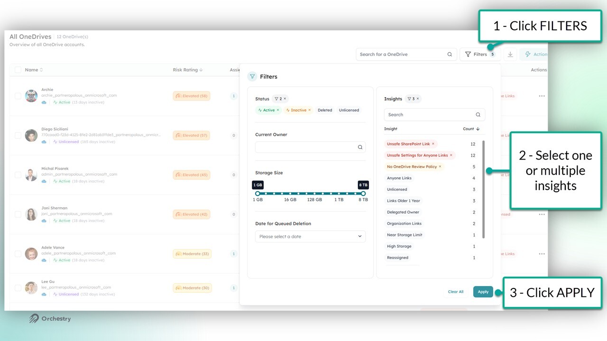Click chevron of the date select box
Image resolution: width=607 pixels, height=341 pixels.
tap(359, 236)
